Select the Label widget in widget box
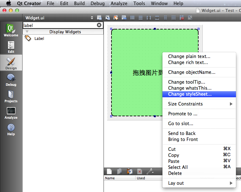 point(39,38)
